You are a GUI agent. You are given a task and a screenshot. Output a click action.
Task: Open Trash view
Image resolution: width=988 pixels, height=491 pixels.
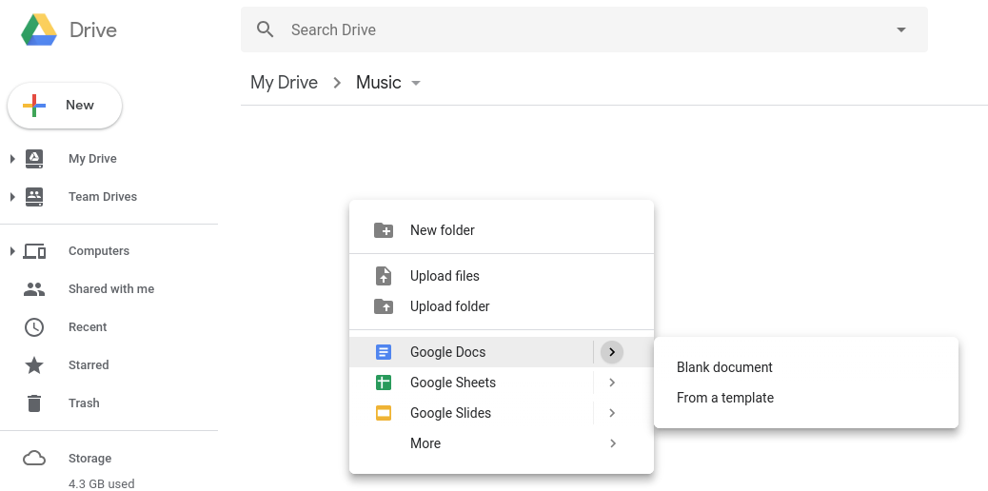pos(84,403)
